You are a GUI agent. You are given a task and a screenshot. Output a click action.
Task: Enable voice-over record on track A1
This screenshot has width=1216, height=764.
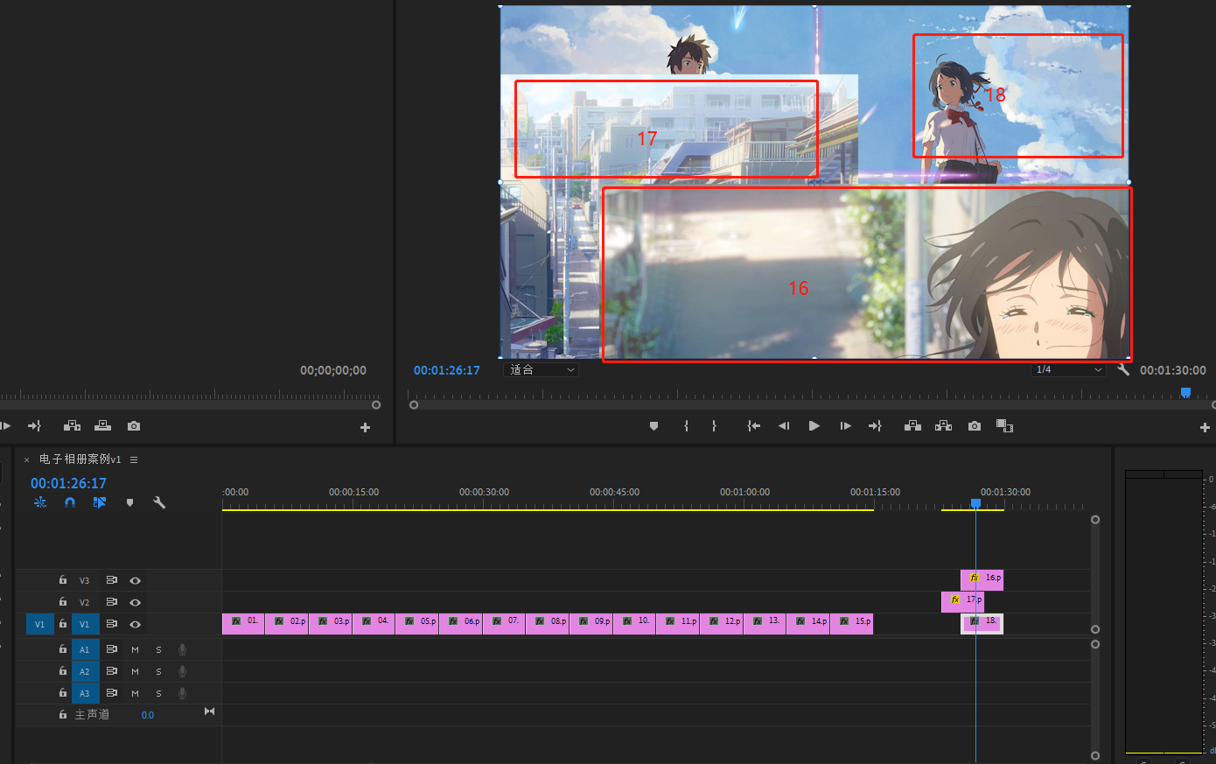(182, 649)
